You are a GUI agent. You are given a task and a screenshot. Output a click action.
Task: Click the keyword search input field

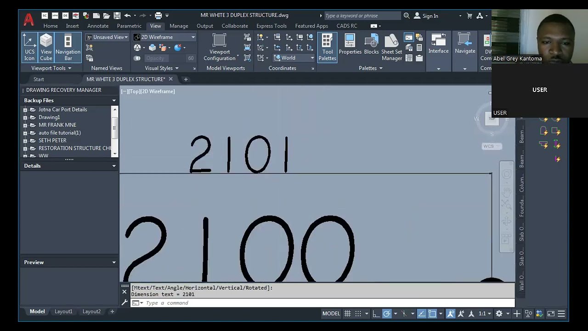362,16
